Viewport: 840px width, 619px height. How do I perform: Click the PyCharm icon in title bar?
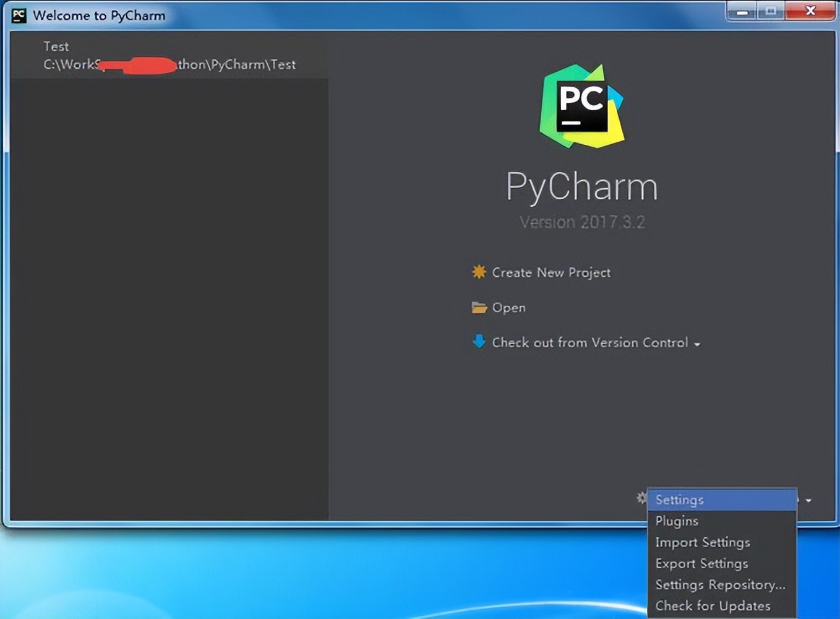[x=19, y=15]
